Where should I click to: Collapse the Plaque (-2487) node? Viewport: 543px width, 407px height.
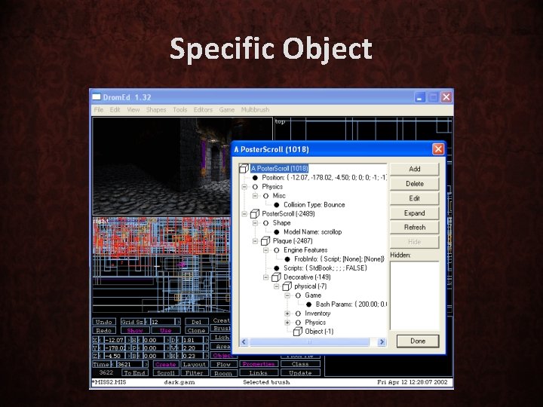point(255,241)
